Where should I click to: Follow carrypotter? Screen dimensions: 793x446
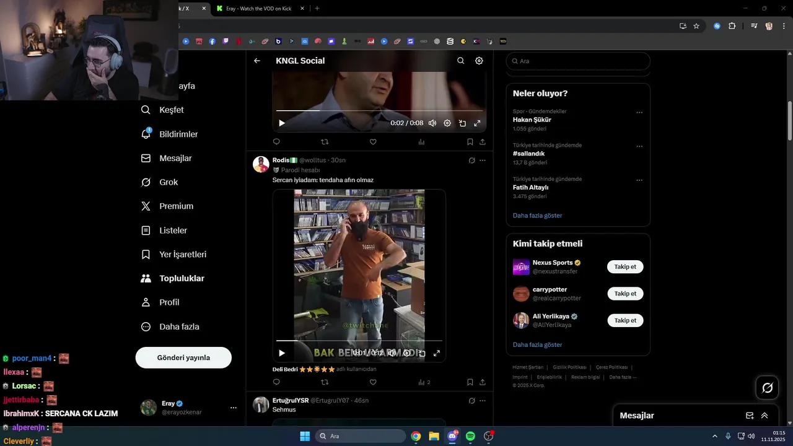[625, 294]
